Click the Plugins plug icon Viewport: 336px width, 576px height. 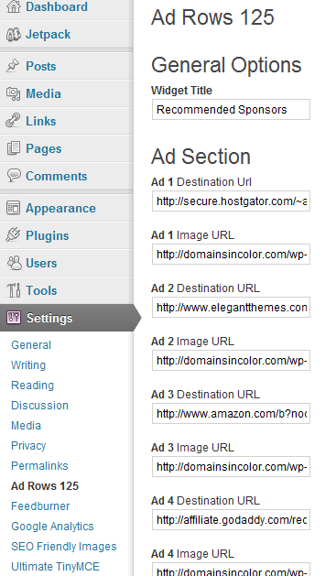(x=13, y=235)
